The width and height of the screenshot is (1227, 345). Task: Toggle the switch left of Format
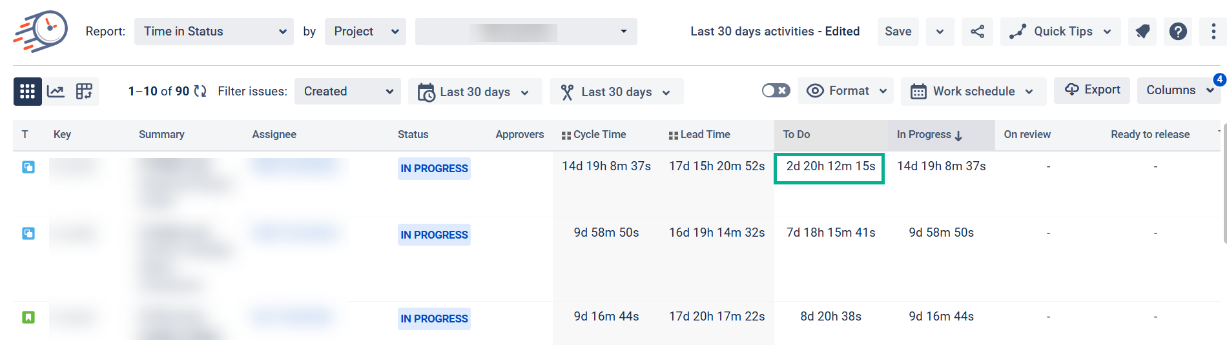pos(776,91)
